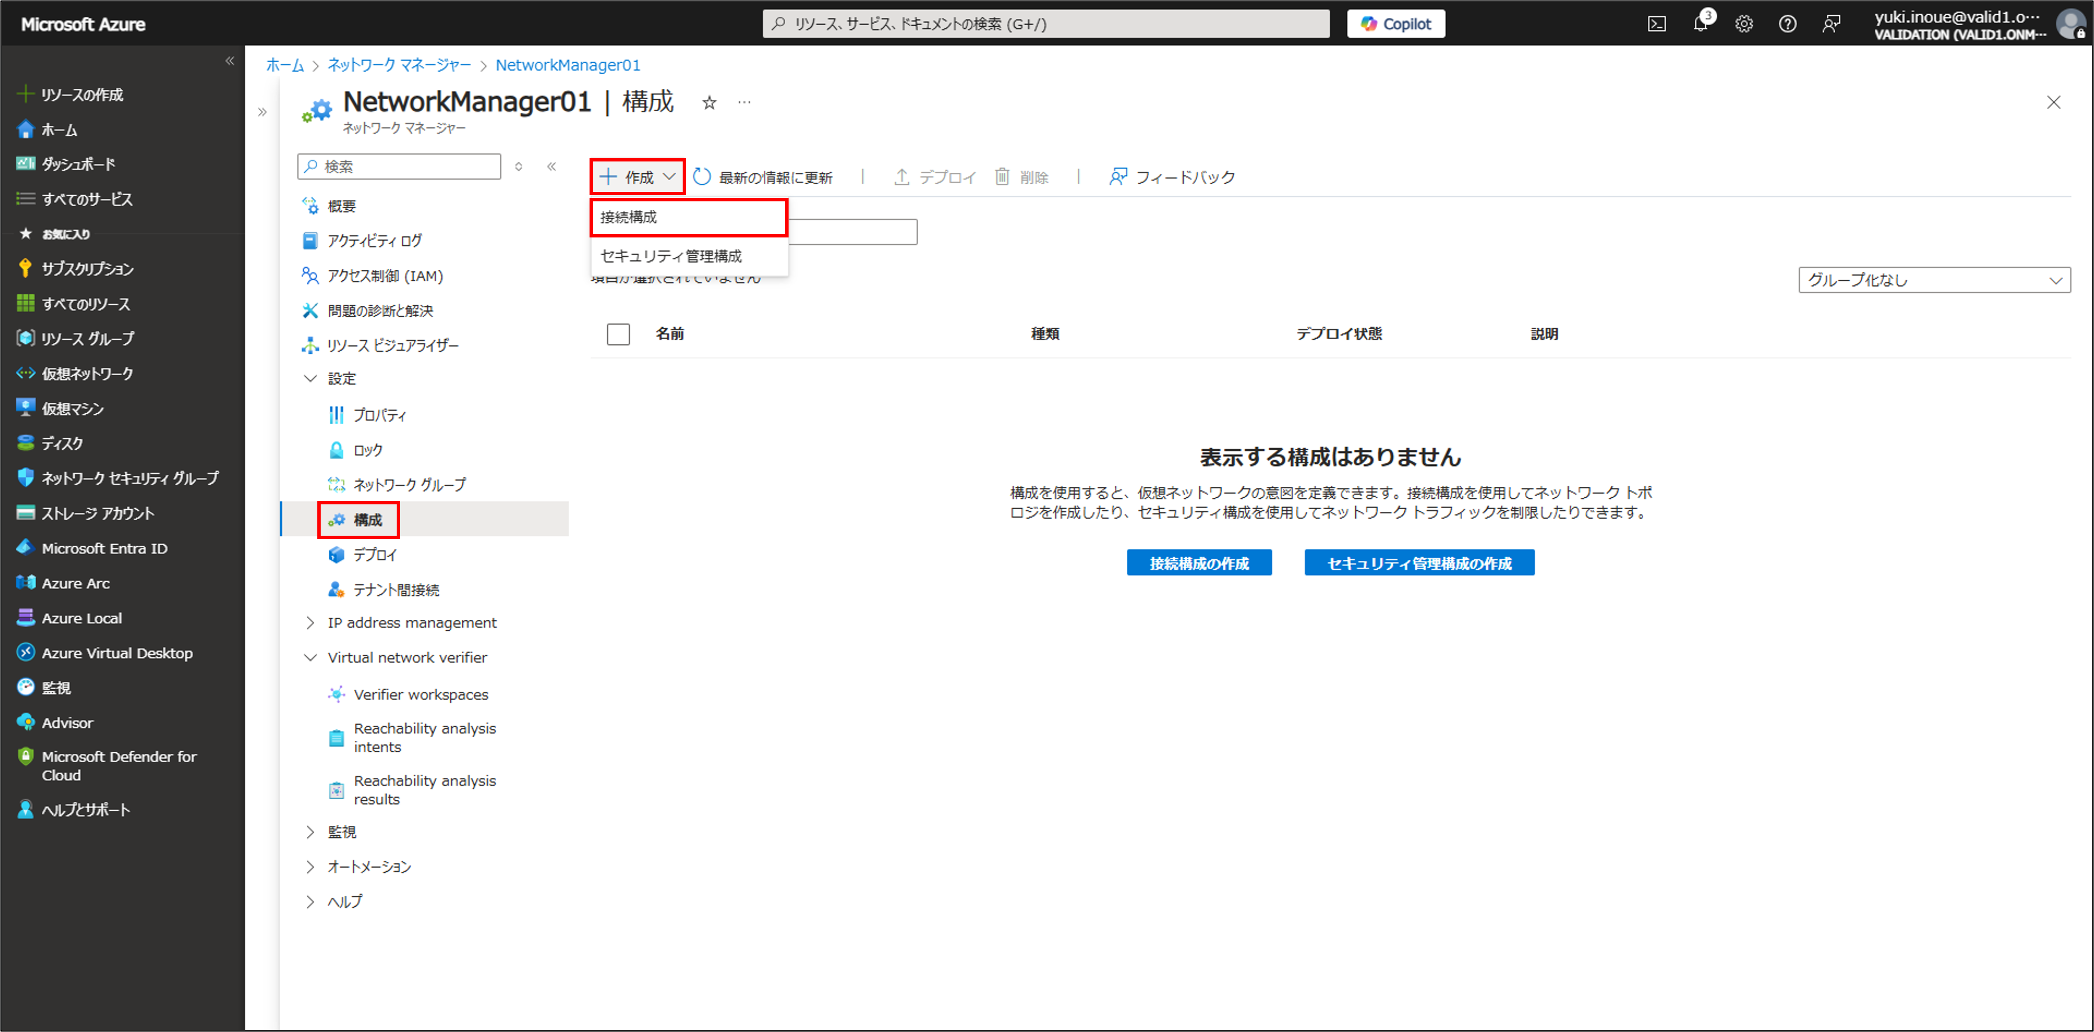Focus the global resource search box

[1046, 24]
